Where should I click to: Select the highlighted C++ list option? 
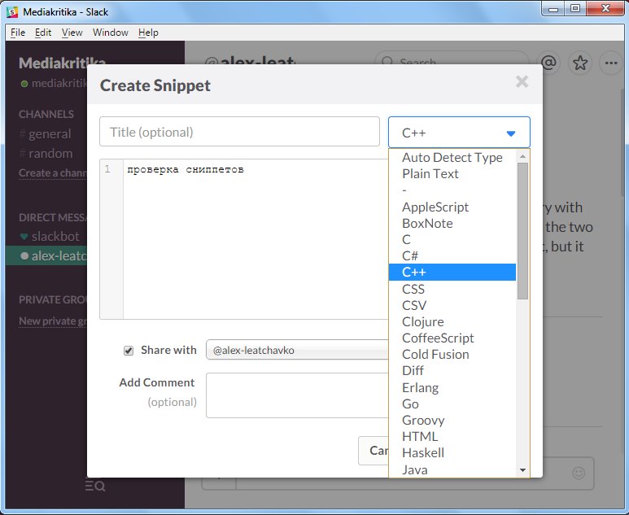click(452, 273)
